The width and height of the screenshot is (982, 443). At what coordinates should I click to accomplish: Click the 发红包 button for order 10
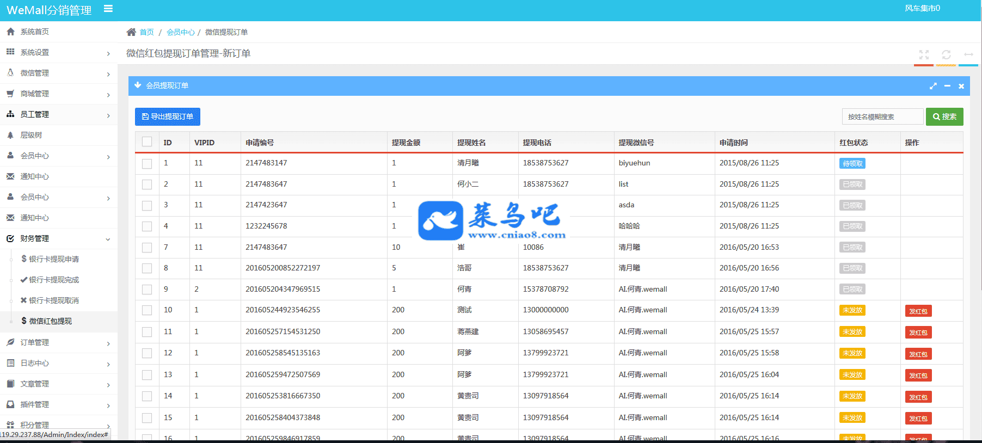pos(918,311)
